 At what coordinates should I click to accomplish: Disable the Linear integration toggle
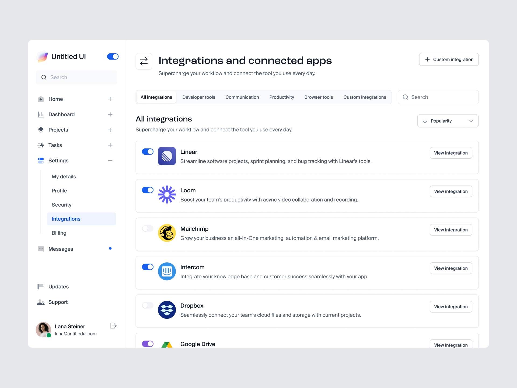148,152
